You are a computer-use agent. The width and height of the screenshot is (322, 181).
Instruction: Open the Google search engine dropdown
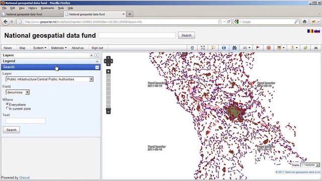[237, 22]
